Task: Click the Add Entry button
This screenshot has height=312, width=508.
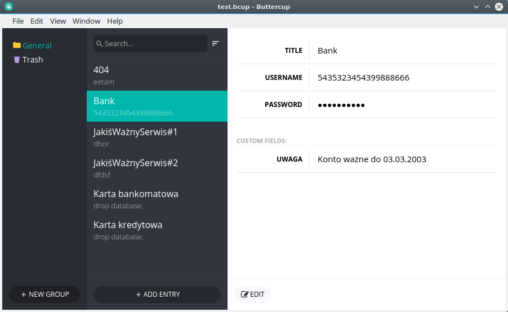Action: point(157,295)
